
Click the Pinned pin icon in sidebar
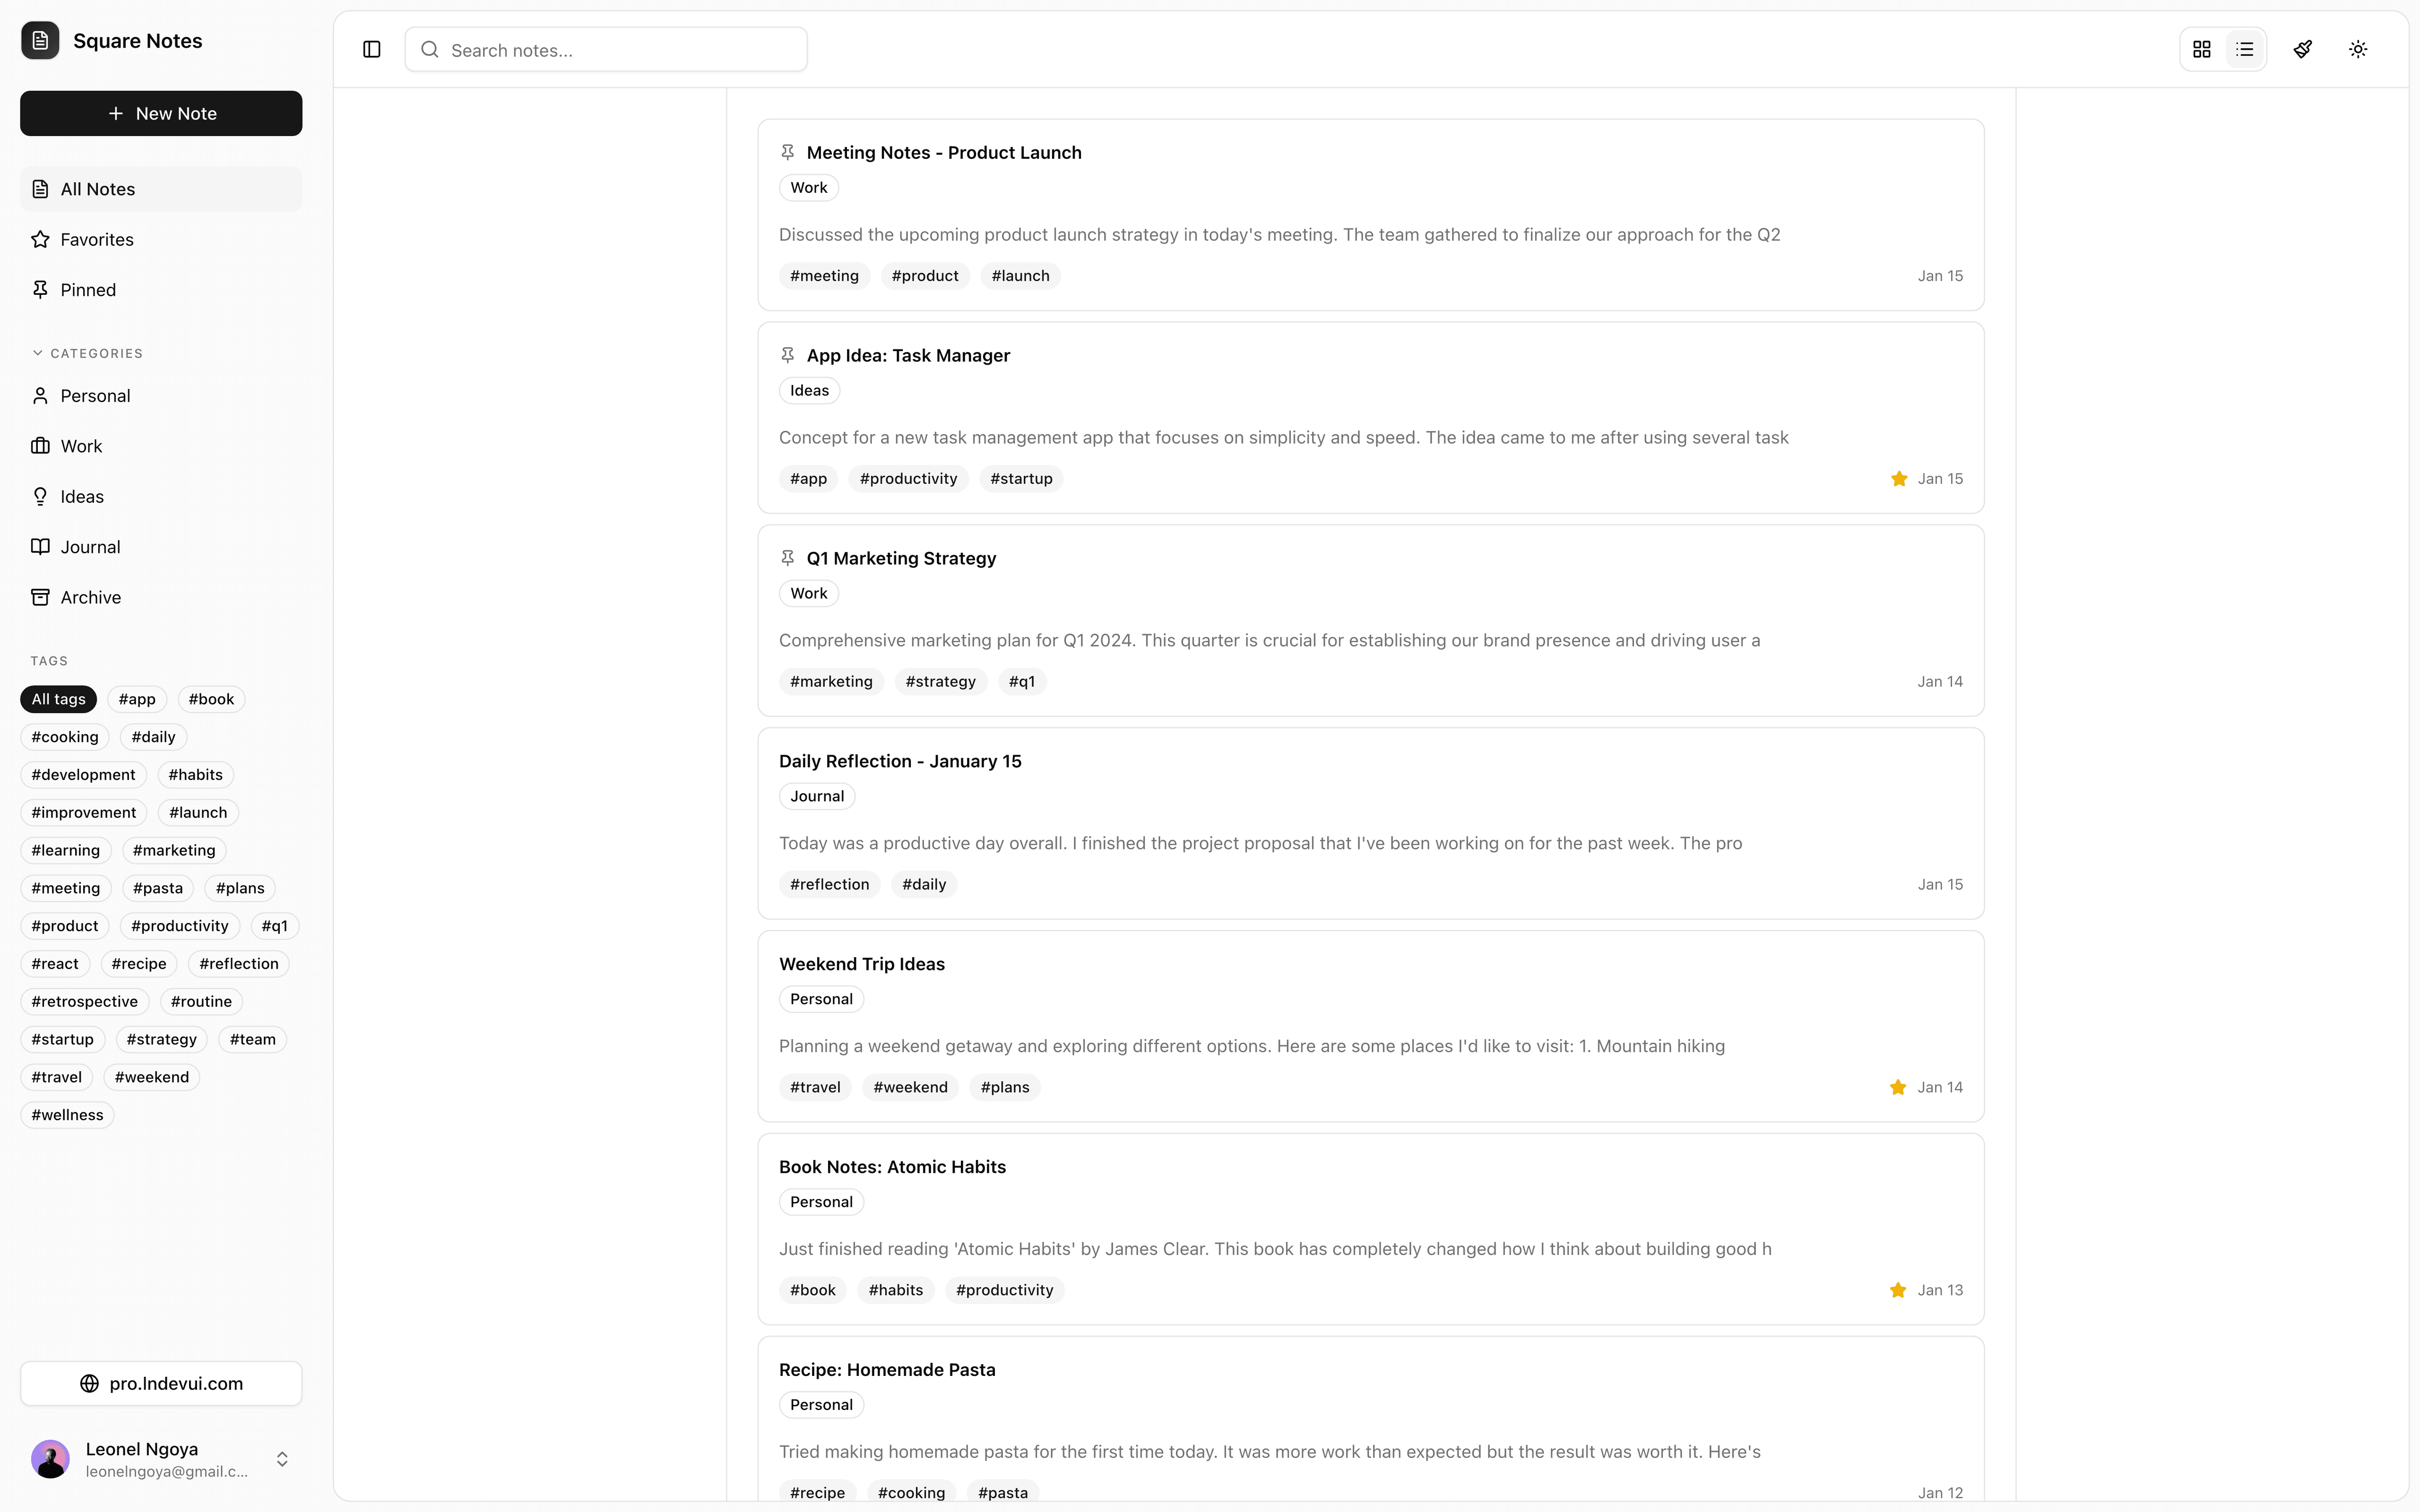coord(40,290)
